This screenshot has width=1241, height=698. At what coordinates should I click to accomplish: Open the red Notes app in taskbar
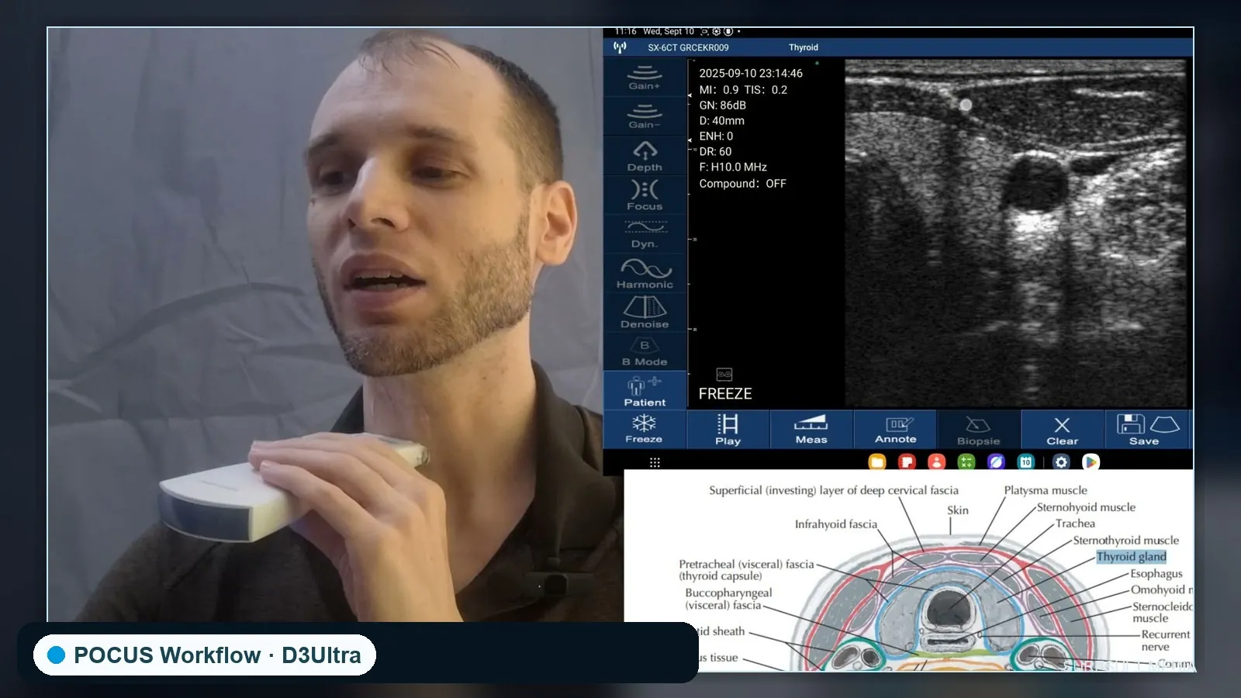point(907,462)
